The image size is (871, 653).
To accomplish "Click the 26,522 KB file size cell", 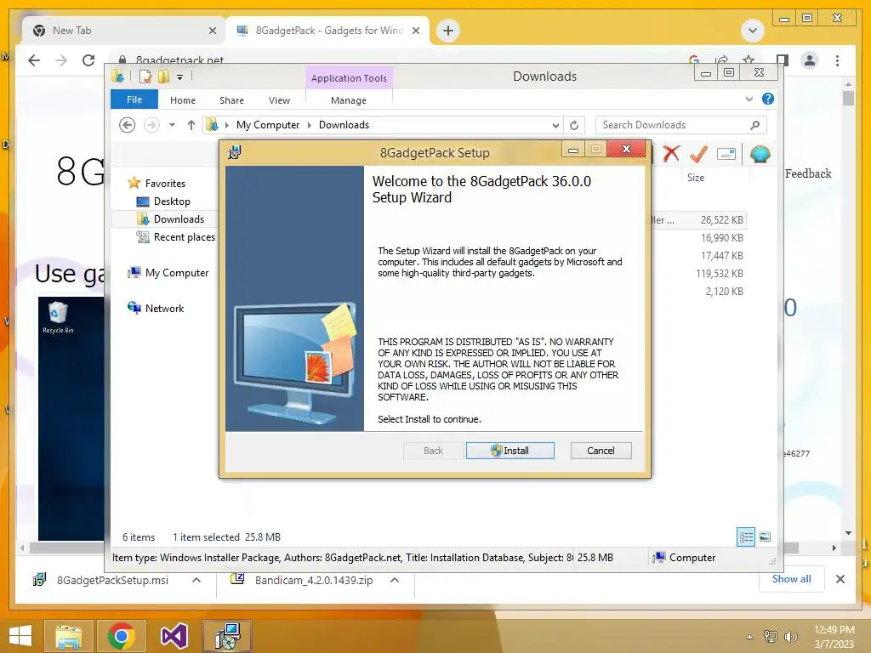I will click(x=721, y=220).
